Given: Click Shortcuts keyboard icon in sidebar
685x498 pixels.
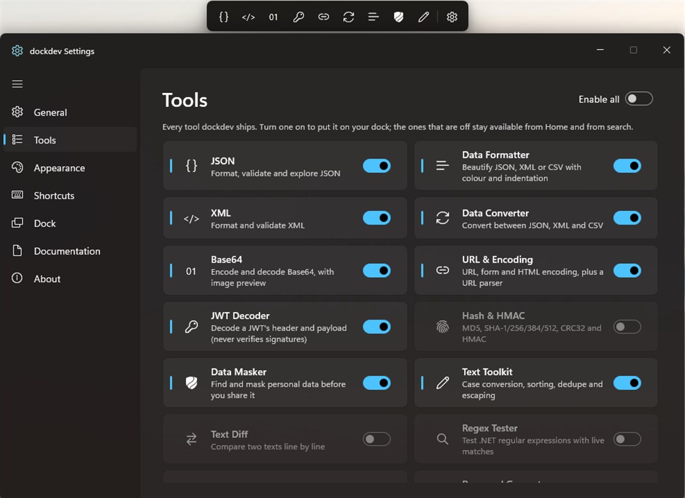Looking at the screenshot, I should point(17,195).
